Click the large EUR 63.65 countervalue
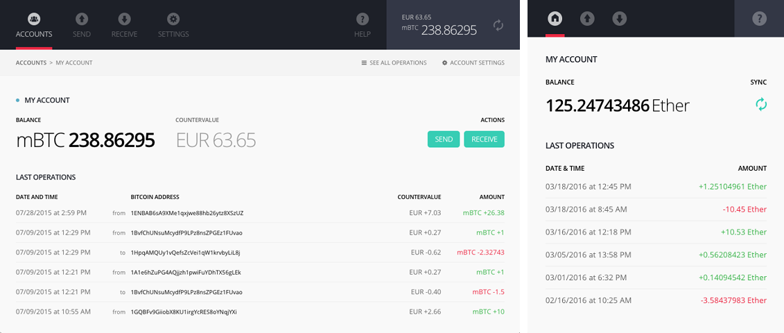Viewport: 784px width, 333px height. (x=216, y=141)
